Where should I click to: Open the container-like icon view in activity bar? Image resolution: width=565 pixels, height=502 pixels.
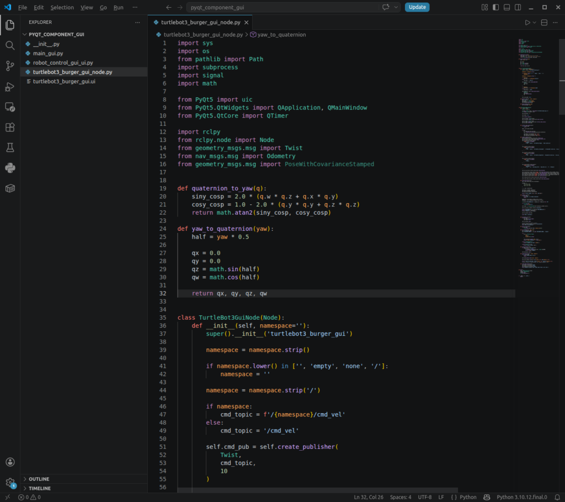pyautogui.click(x=10, y=188)
